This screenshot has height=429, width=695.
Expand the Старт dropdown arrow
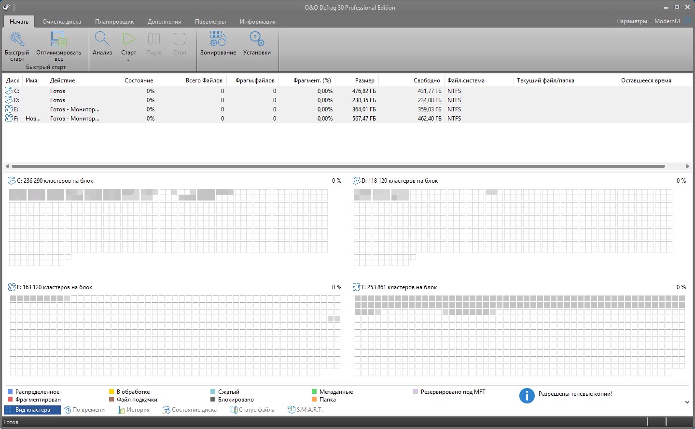click(128, 61)
